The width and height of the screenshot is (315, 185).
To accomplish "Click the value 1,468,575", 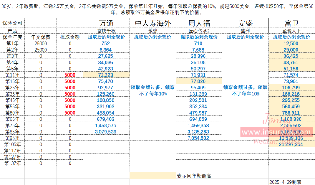I will [x=106, y=125].
